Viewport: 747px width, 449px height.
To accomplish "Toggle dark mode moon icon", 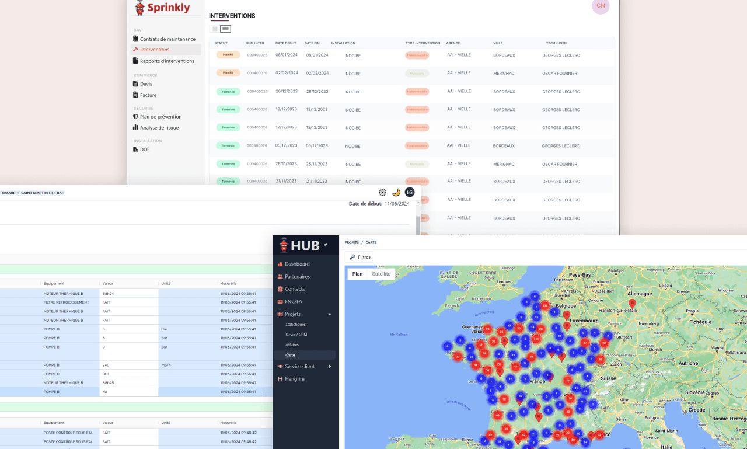I will pyautogui.click(x=396, y=192).
